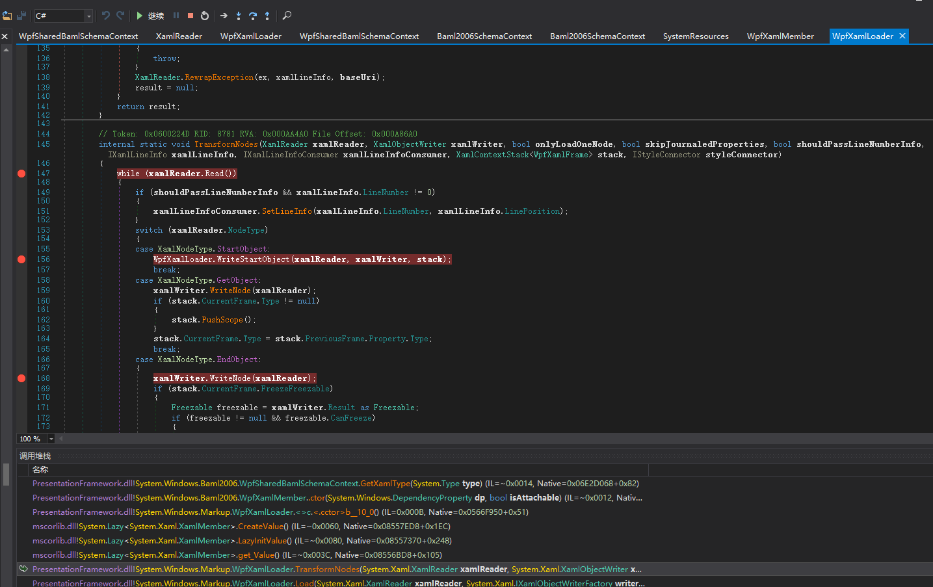Screen dimensions: 933x587
Task: Click the TransformNodes method name on line 145
Action: click(x=226, y=144)
